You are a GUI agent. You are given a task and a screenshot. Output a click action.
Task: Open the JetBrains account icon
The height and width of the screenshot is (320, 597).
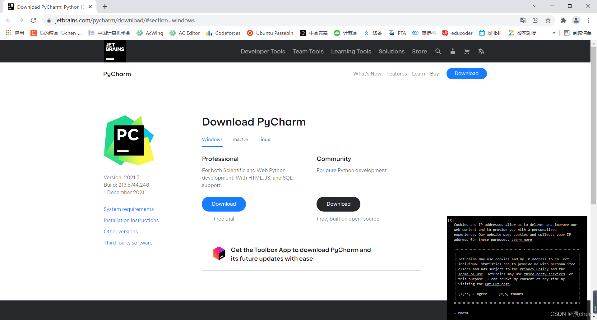coord(453,51)
